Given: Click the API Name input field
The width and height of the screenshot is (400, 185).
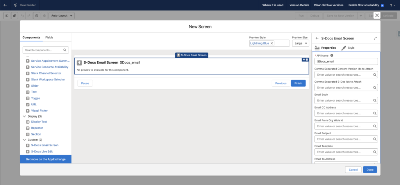Looking at the screenshot, I should click(346, 61).
